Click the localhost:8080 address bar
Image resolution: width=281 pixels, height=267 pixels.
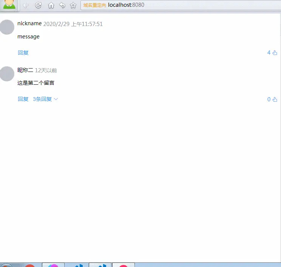pyautogui.click(x=181, y=5)
